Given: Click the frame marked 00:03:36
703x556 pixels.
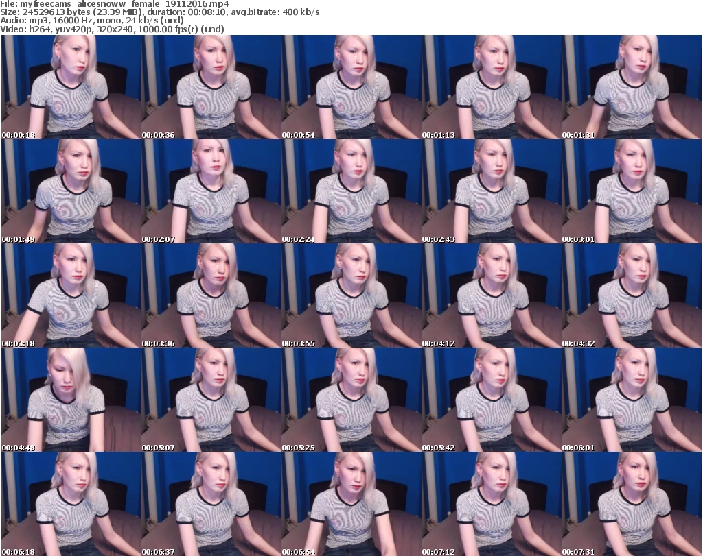Looking at the screenshot, I should coord(211,296).
